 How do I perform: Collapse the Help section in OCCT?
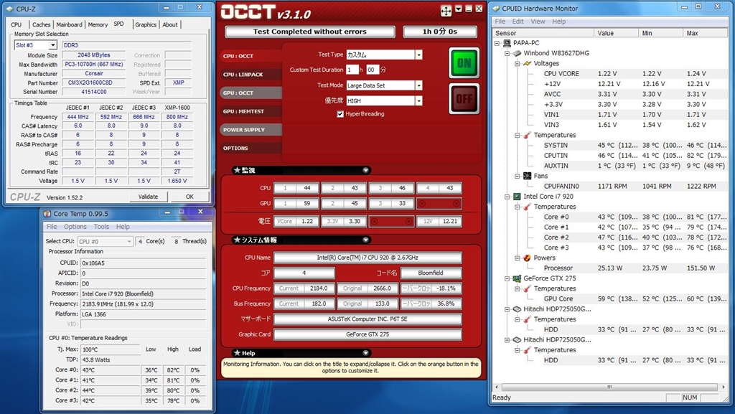tap(365, 353)
